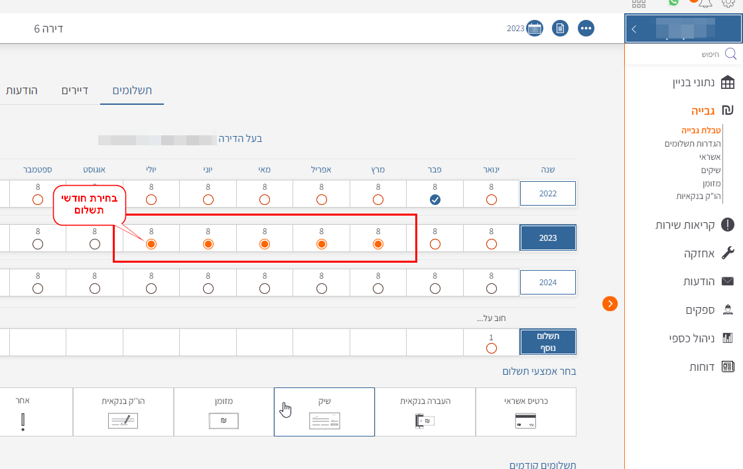Screen dimensions: 743x469
Task: Toggle February 2022 paid checkmark
Action: pos(435,200)
